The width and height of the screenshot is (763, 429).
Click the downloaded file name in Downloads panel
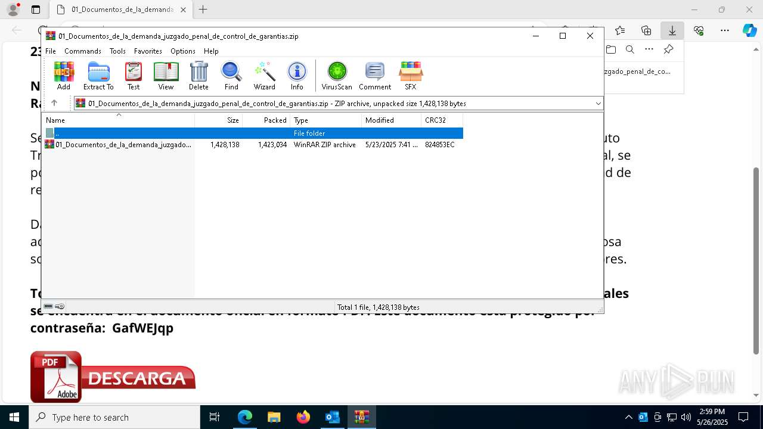[637, 71]
